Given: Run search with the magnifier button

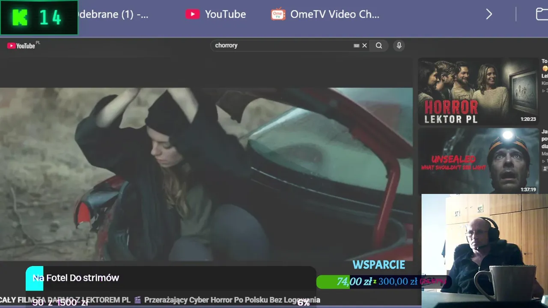Looking at the screenshot, I should 379,45.
